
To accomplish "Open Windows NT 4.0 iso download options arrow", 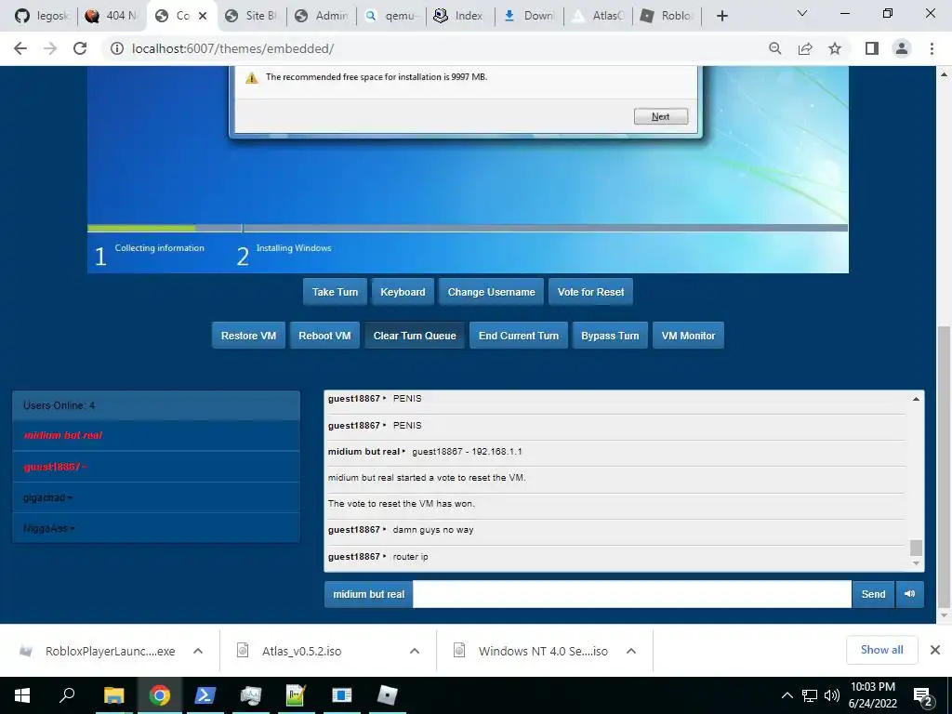I will pos(631,651).
